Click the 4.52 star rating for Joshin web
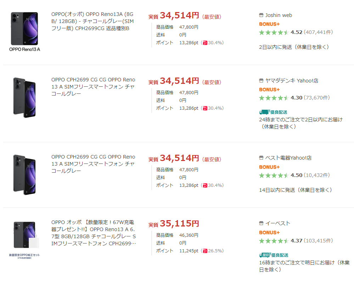Screen dimensions: 354x281 coord(274,33)
